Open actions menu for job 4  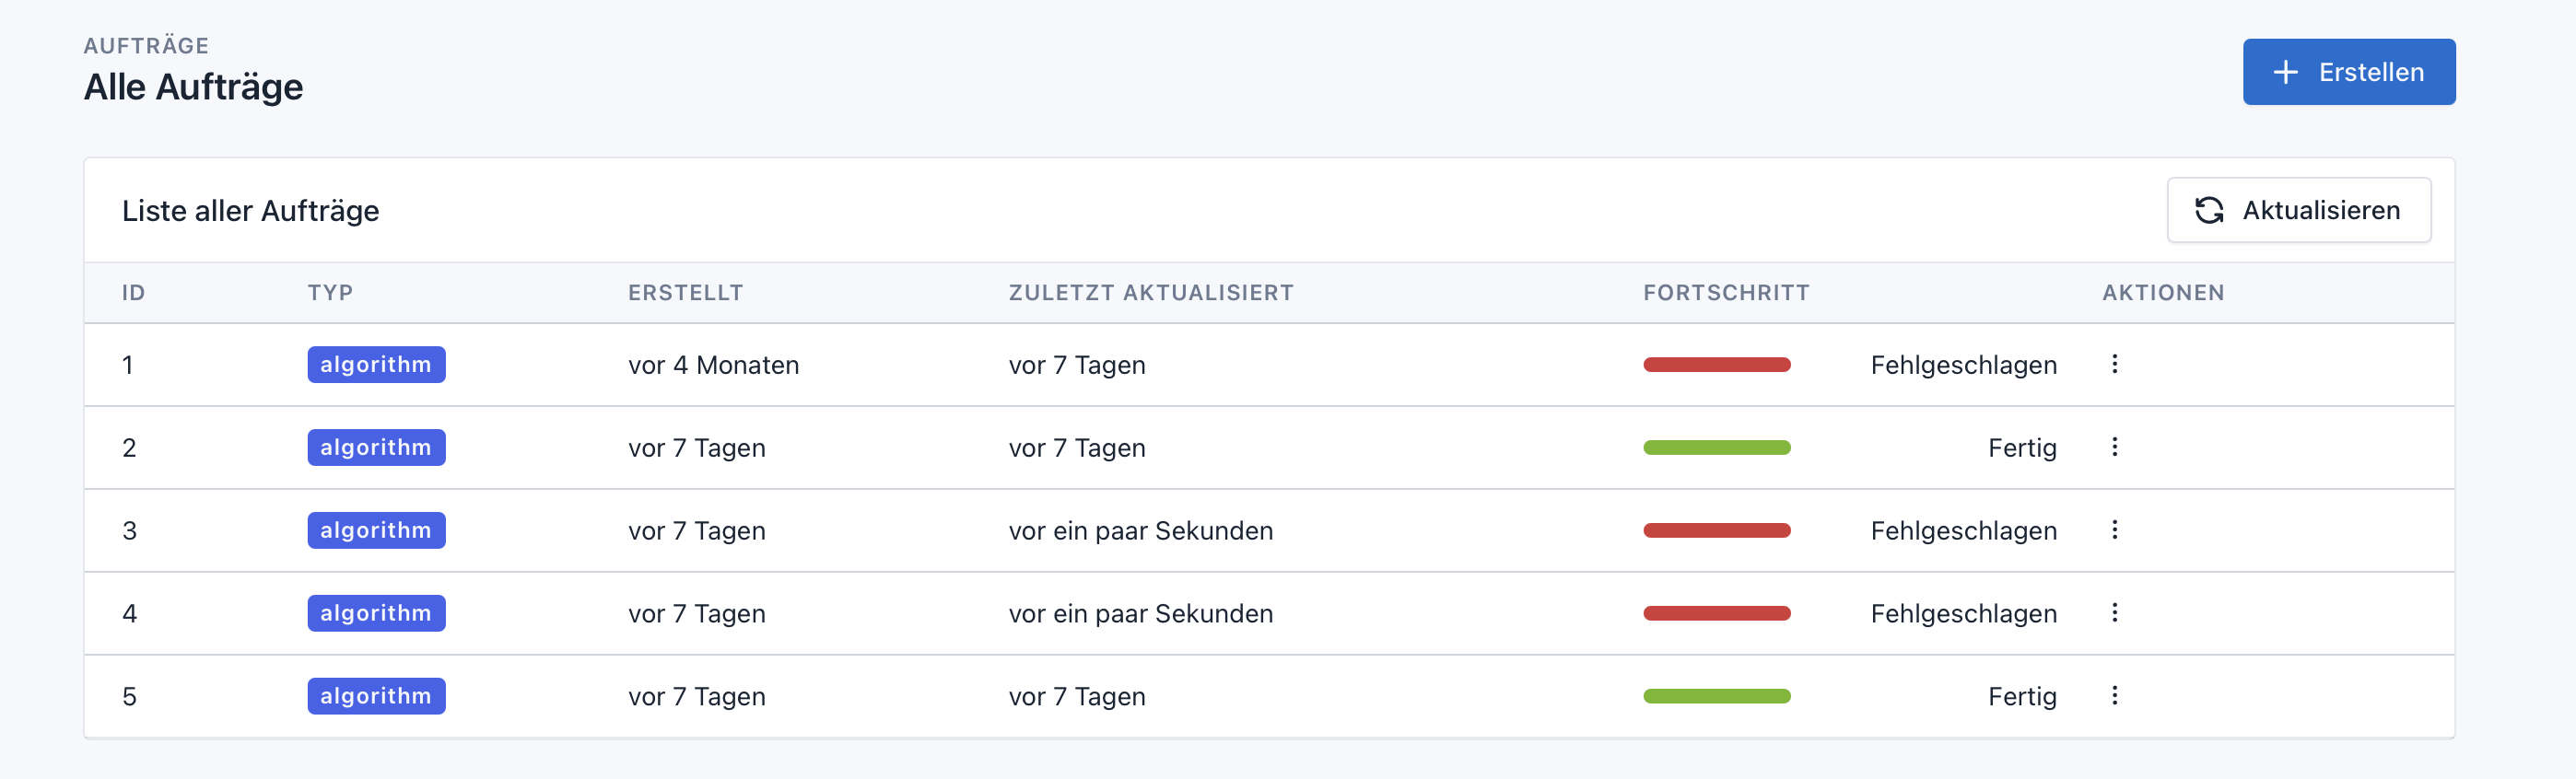[2114, 613]
